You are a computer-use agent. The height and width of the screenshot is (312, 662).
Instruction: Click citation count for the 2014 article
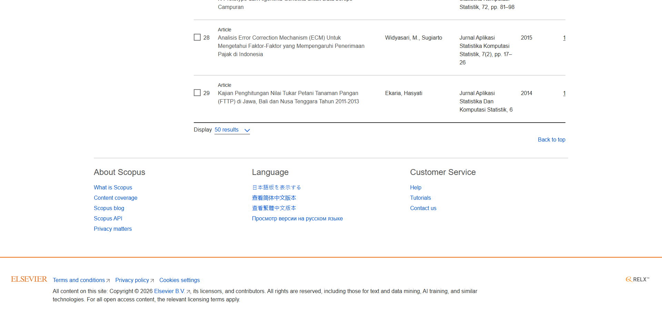564,93
